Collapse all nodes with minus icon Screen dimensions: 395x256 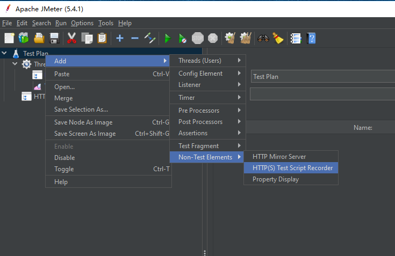pyautogui.click(x=135, y=38)
